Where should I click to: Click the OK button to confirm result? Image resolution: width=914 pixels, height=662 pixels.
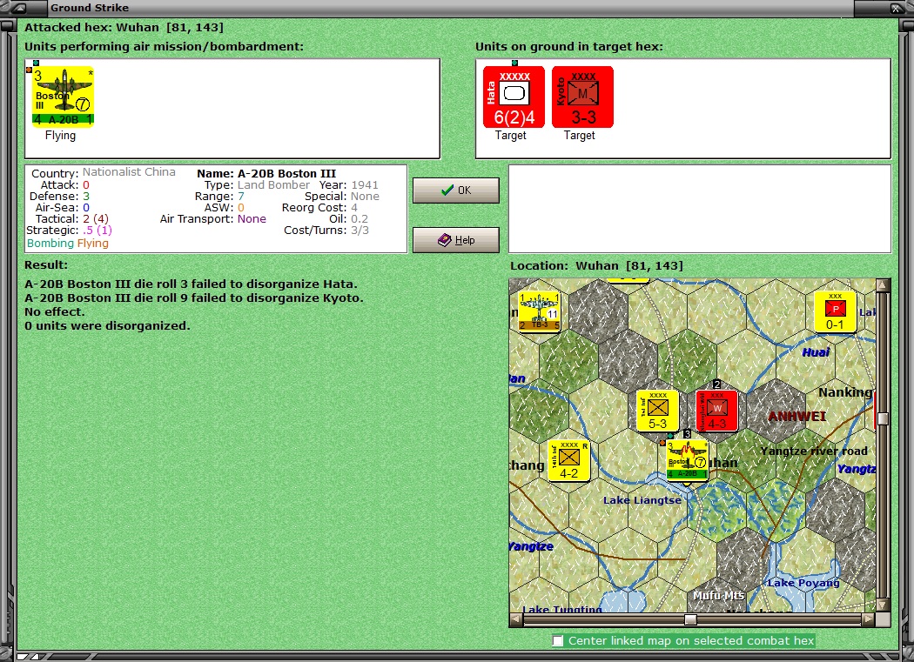456,191
